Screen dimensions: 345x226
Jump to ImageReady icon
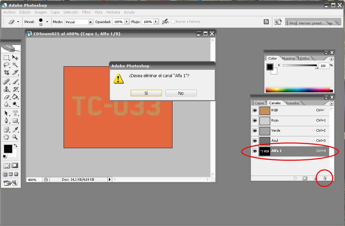(x=10, y=183)
